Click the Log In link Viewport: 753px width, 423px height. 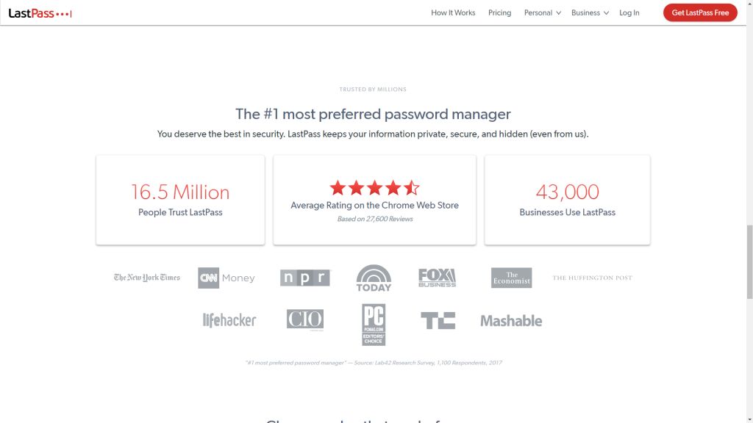[629, 13]
